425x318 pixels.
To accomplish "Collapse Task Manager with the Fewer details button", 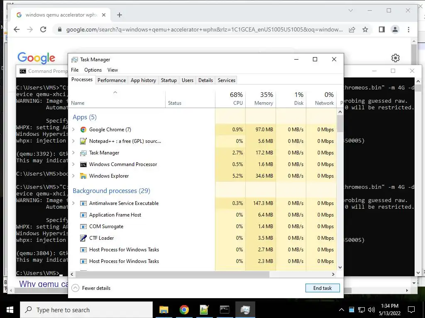I will pos(91,288).
